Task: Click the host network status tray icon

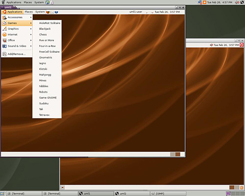Action: tap(200, 2)
